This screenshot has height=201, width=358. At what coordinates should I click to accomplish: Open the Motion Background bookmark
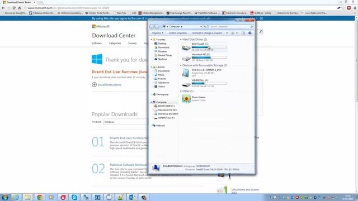151,13
